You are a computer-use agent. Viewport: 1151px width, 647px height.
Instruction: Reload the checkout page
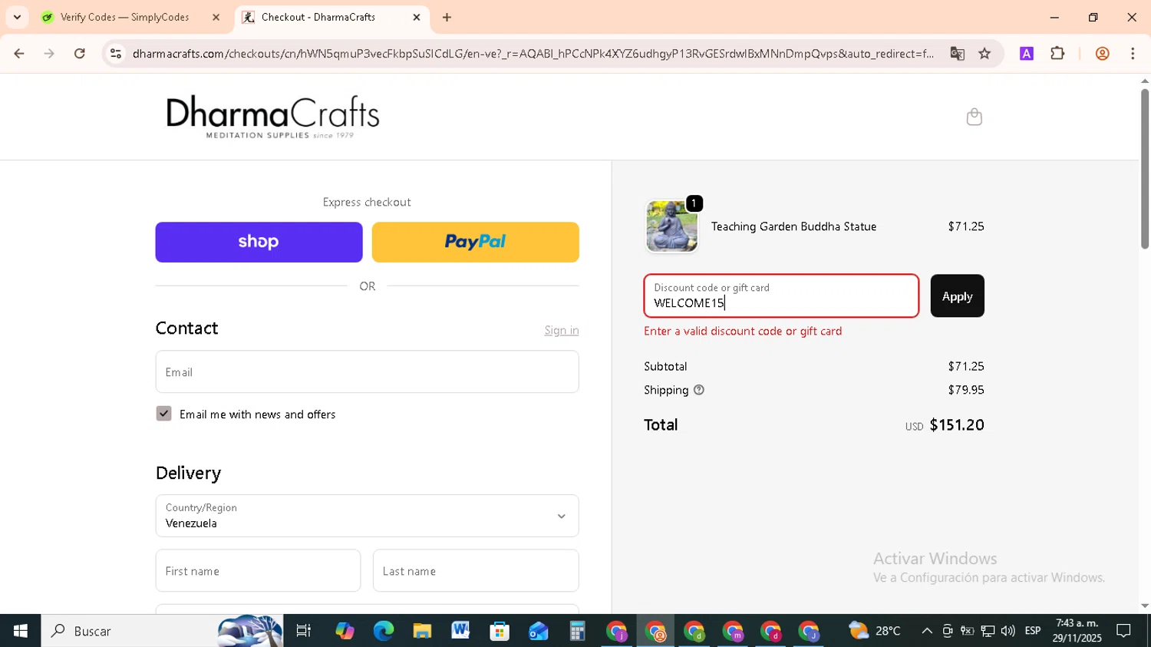click(x=80, y=54)
